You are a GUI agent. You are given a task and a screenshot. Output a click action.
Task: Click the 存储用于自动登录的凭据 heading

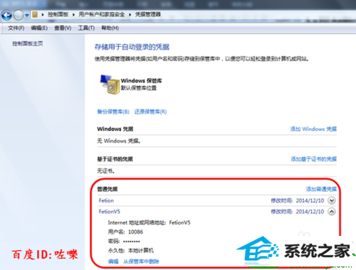click(132, 47)
